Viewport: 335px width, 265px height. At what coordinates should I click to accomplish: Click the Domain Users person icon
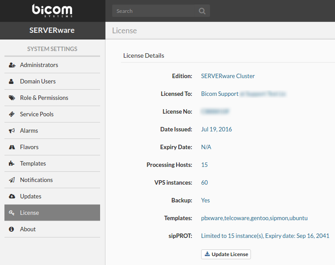pyautogui.click(x=12, y=82)
